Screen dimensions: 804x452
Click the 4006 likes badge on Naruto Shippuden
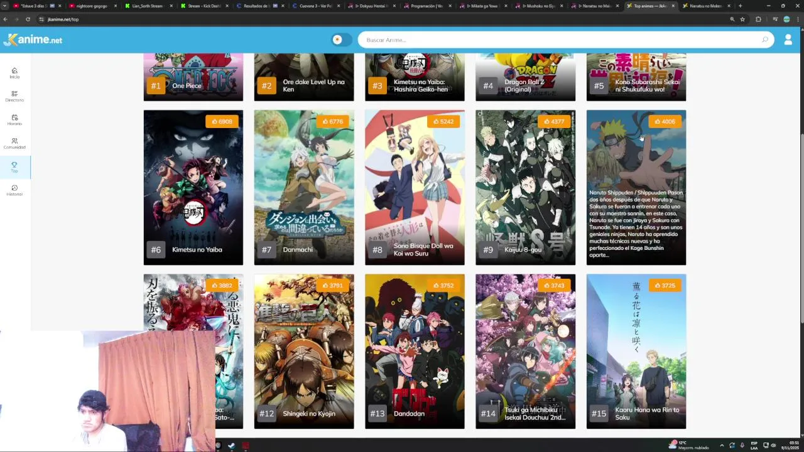665,121
